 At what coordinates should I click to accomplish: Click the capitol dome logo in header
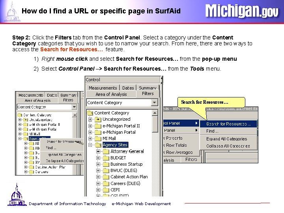tap(12, 12)
